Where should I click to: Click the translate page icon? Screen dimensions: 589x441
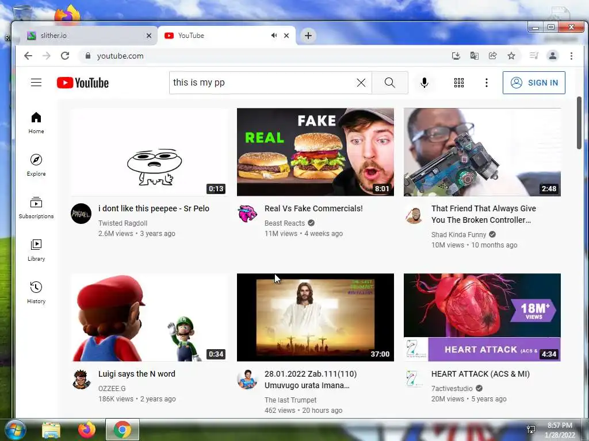point(475,56)
